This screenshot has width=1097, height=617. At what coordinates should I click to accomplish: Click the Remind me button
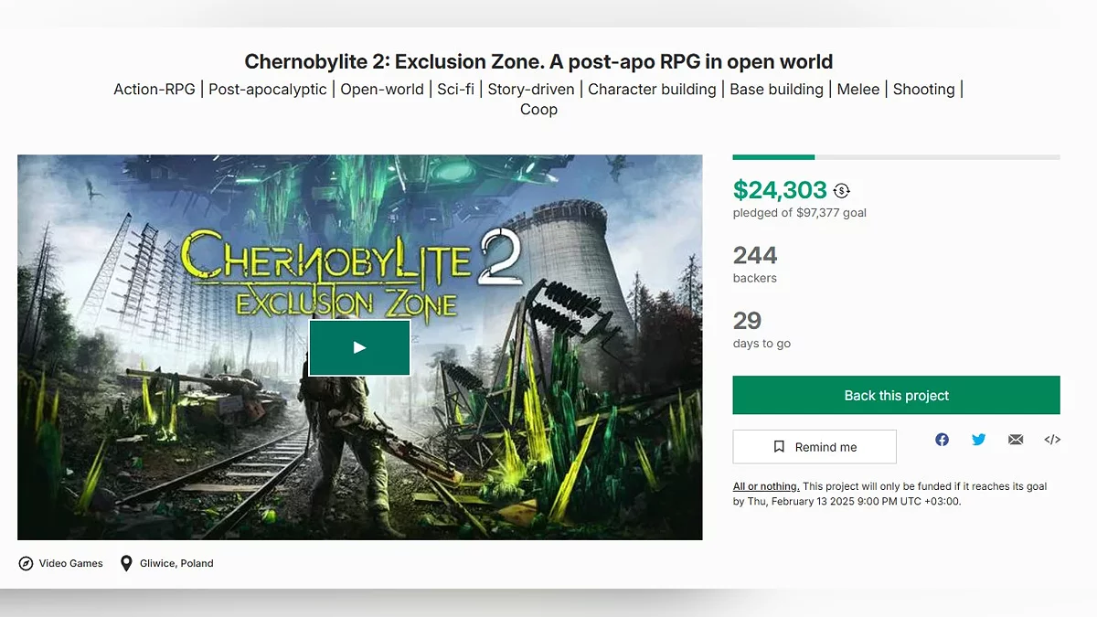(815, 447)
